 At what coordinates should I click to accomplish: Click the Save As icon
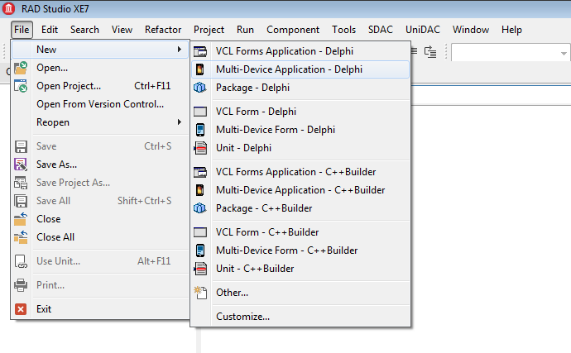click(21, 165)
